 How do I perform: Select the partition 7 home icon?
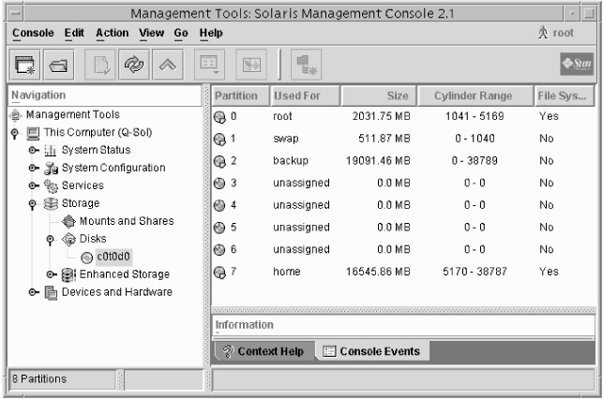coord(220,273)
